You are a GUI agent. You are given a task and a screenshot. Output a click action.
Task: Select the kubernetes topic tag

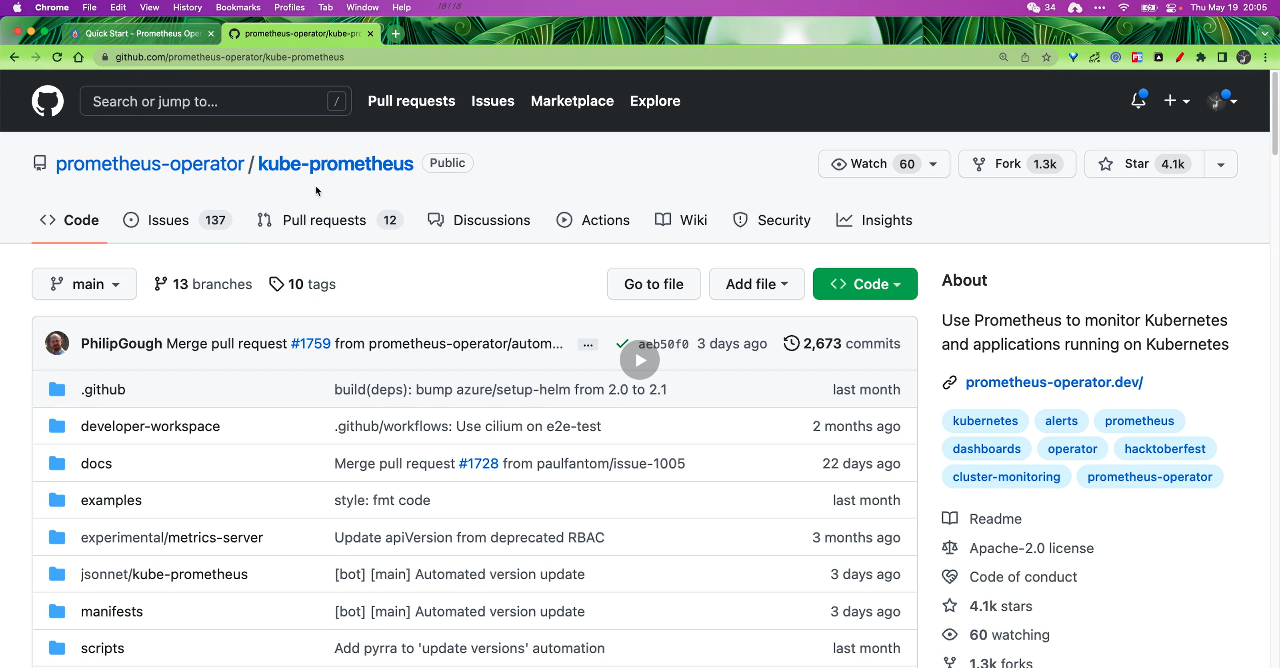coord(985,421)
